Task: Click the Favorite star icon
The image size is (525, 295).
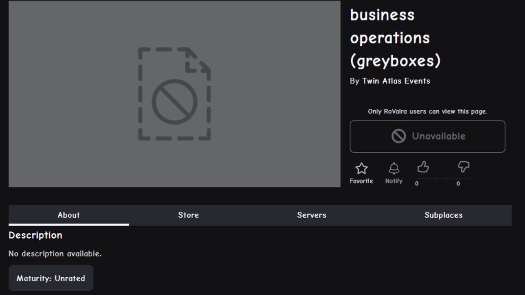Action: click(x=361, y=168)
